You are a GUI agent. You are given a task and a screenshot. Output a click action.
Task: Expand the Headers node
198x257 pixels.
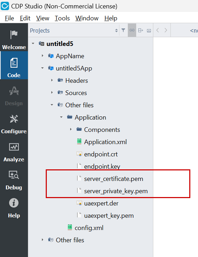[52, 80]
